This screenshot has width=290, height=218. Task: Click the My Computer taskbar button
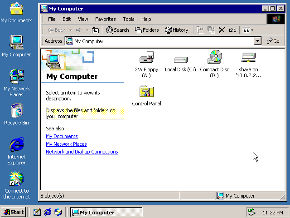coord(106,212)
